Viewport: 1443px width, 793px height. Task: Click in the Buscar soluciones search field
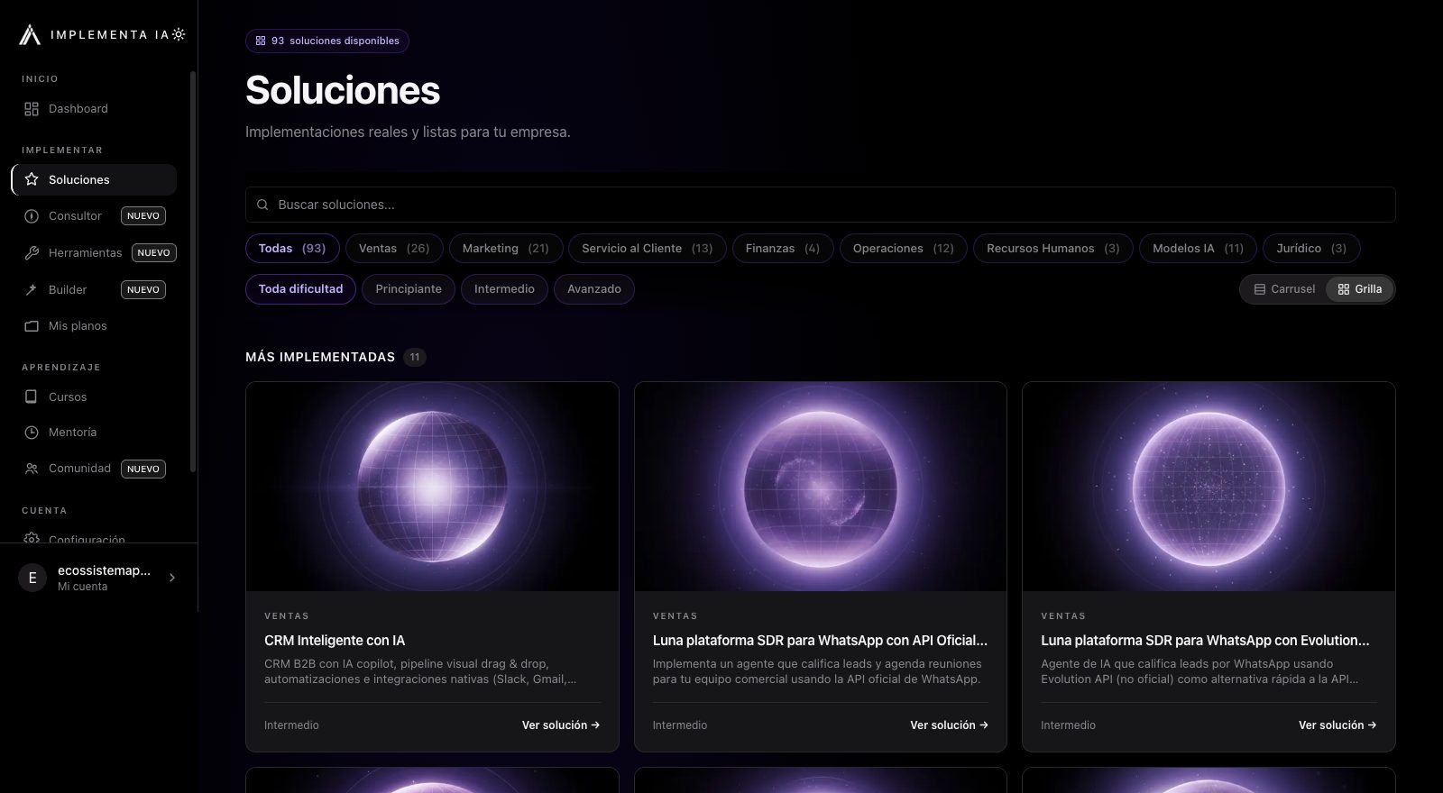click(x=820, y=205)
